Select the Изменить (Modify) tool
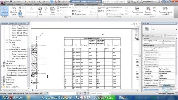178x100 pixels. [4, 11]
